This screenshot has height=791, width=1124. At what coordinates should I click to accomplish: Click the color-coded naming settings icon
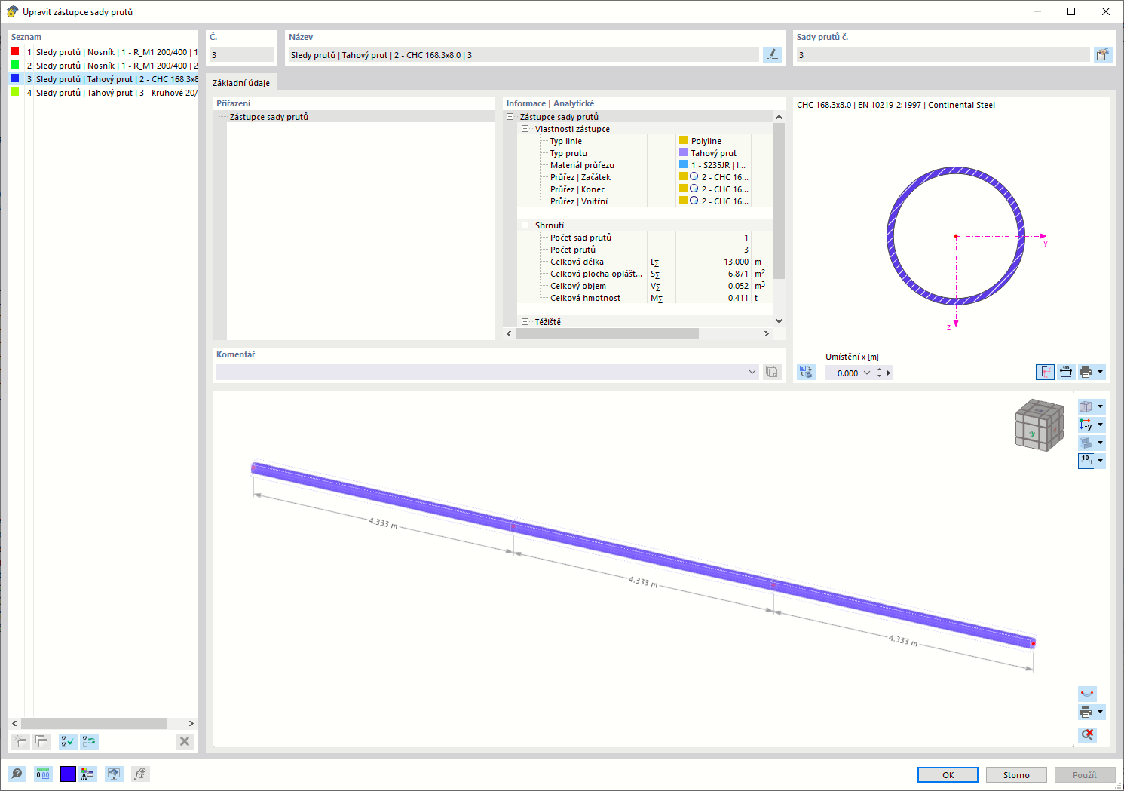coord(88,774)
